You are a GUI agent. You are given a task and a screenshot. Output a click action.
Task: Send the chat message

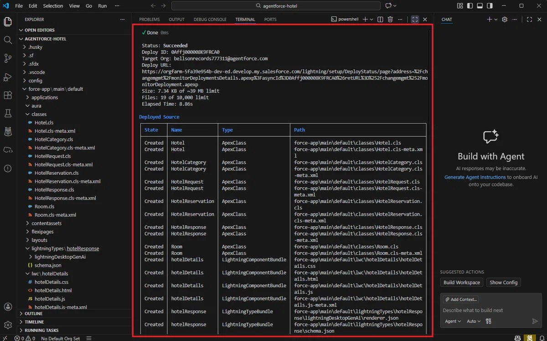[535, 321]
